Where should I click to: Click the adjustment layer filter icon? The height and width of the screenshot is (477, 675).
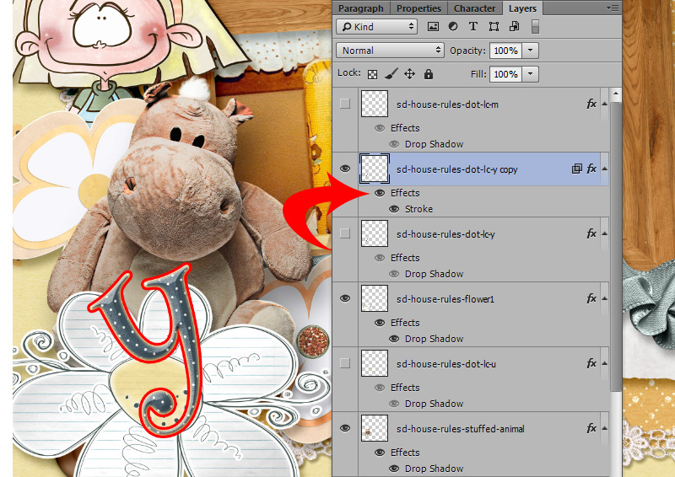point(453,27)
